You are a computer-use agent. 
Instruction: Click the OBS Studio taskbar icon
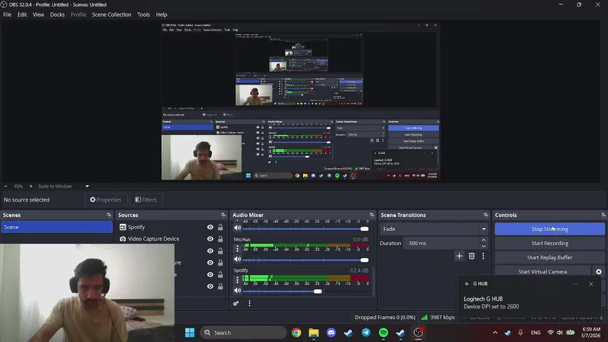(x=418, y=332)
